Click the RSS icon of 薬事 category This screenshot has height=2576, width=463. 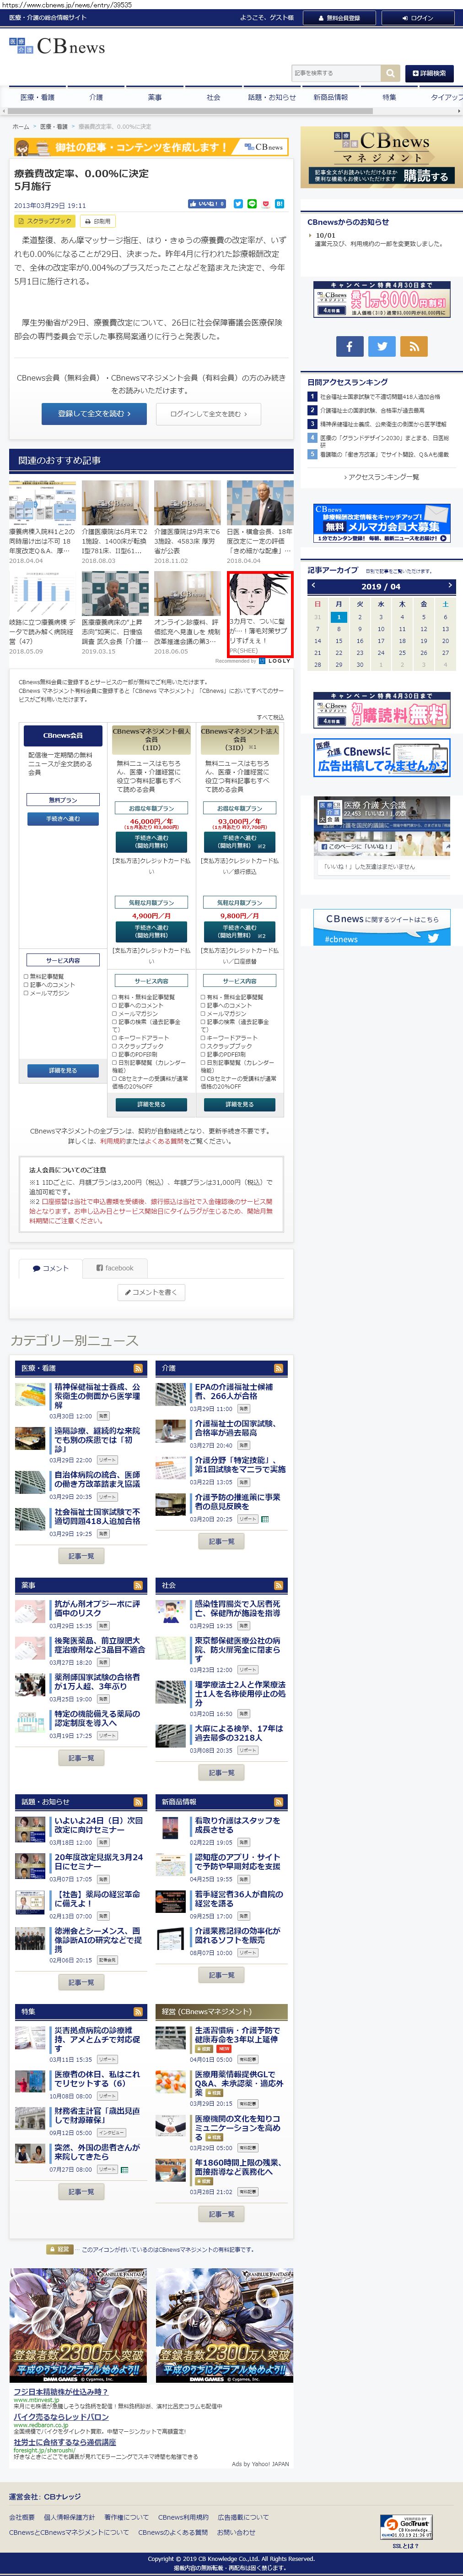[138, 1585]
